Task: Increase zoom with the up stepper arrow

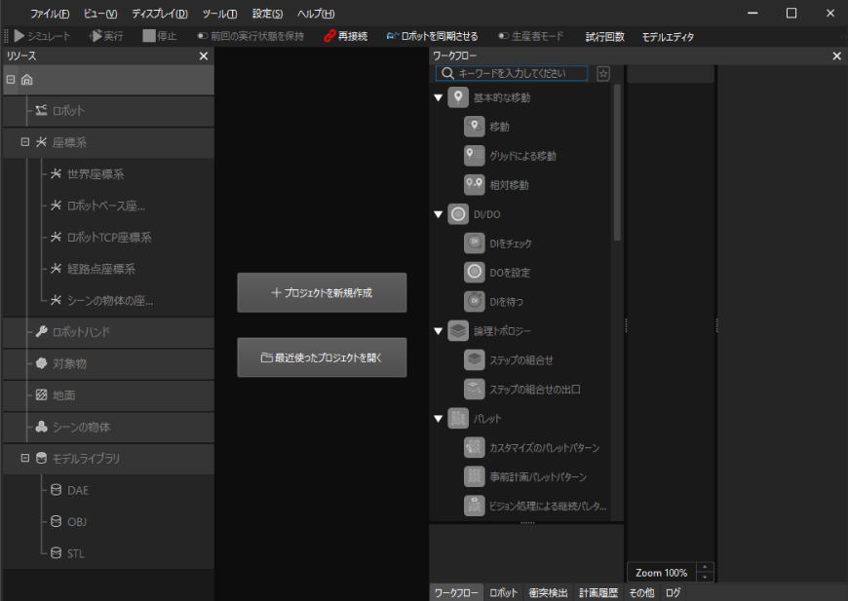Action: [x=705, y=567]
